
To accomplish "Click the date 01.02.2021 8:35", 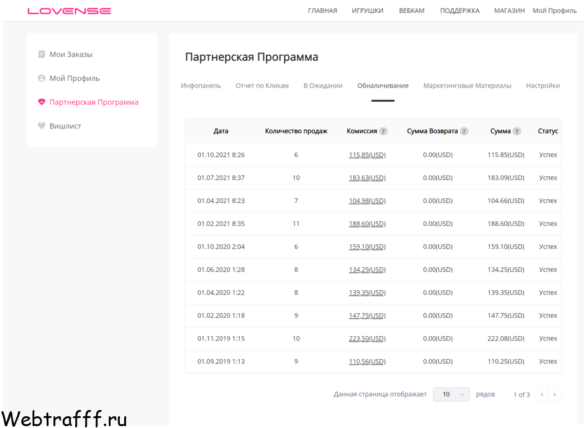I will (x=221, y=224).
